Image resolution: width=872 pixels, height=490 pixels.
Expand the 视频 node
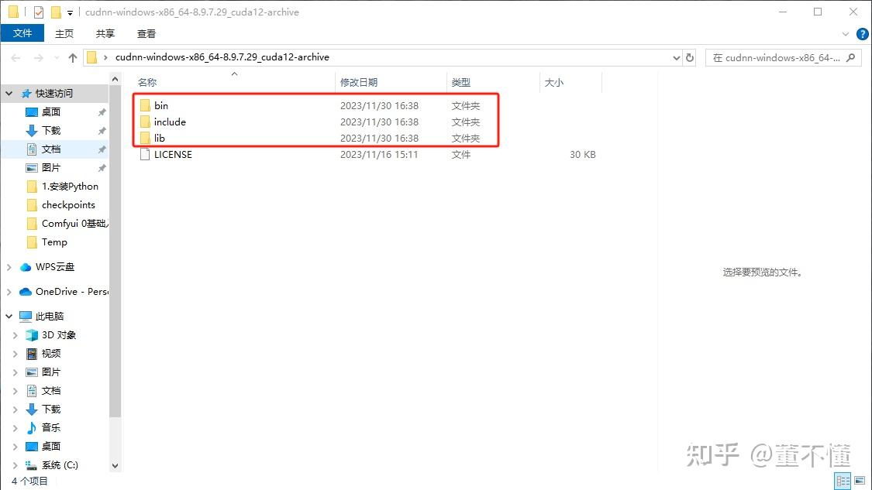click(16, 353)
